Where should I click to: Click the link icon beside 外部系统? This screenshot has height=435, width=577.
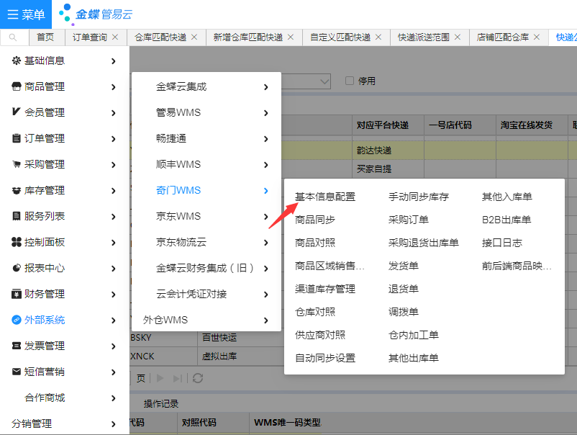coord(17,320)
